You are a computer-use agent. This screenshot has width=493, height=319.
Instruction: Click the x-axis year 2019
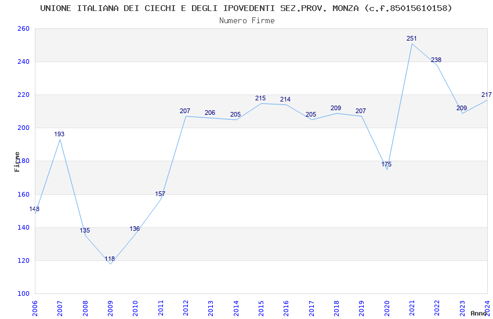click(x=361, y=308)
